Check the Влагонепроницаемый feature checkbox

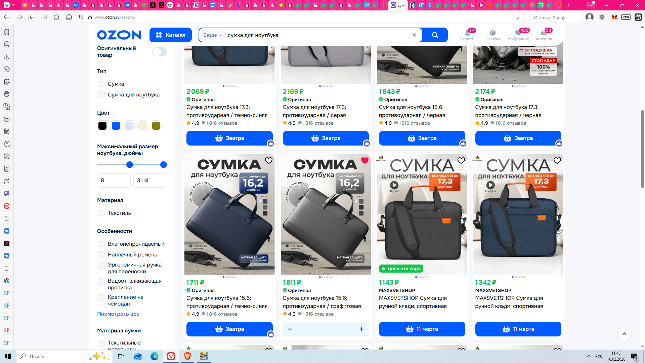point(101,244)
